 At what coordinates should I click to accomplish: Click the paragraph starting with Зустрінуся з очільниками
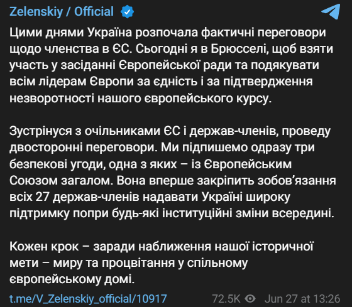pyautogui.click(x=173, y=172)
